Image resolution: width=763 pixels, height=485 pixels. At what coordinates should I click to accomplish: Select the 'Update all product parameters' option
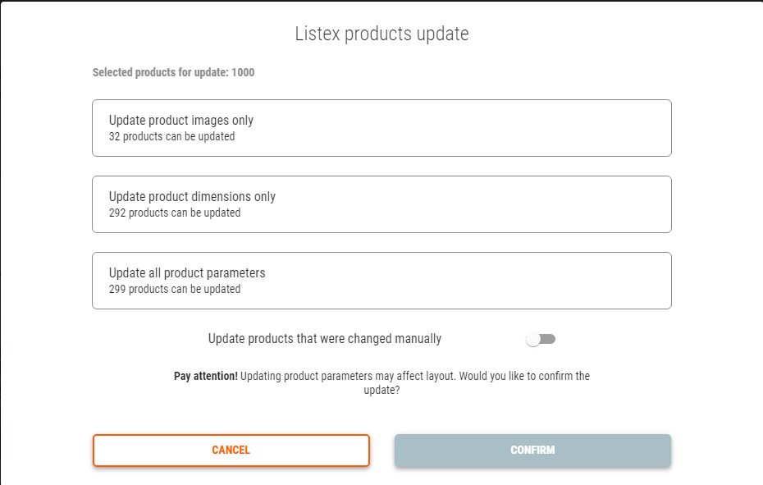pyautogui.click(x=381, y=280)
